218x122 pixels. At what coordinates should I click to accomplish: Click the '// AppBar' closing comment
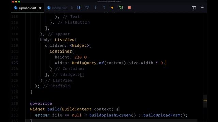[x=59, y=34]
